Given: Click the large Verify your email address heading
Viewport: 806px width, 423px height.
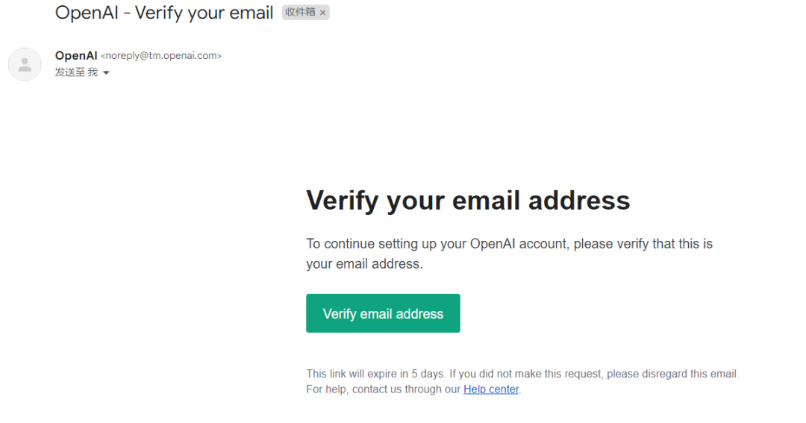Looking at the screenshot, I should point(468,200).
